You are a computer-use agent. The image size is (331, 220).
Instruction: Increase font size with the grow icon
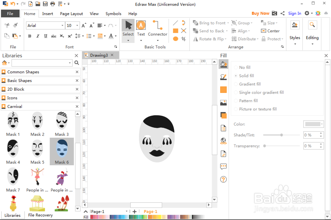tap(84, 25)
